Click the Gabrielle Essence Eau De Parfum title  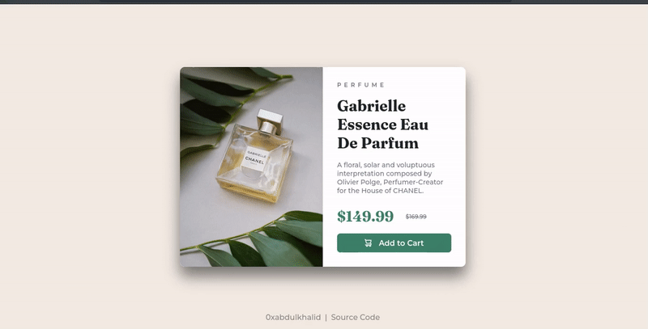point(382,124)
